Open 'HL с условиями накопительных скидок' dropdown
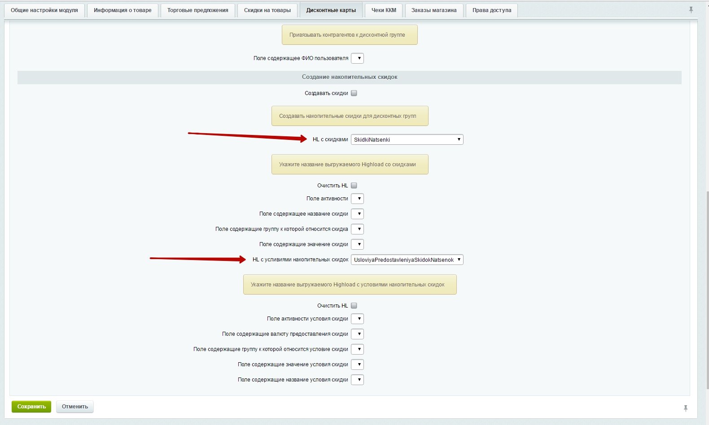 coord(407,260)
